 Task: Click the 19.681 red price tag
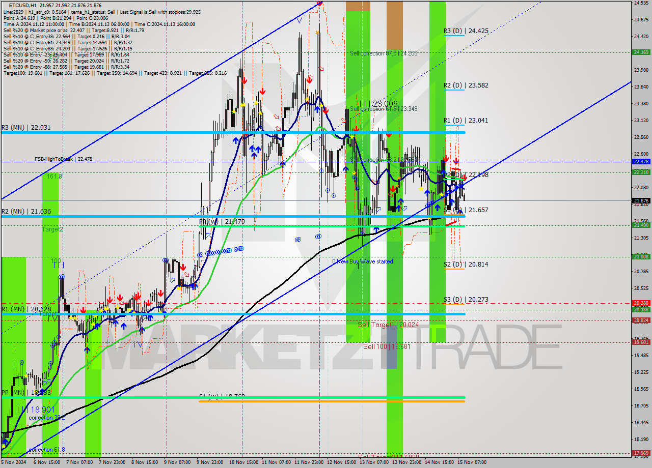[x=641, y=342]
